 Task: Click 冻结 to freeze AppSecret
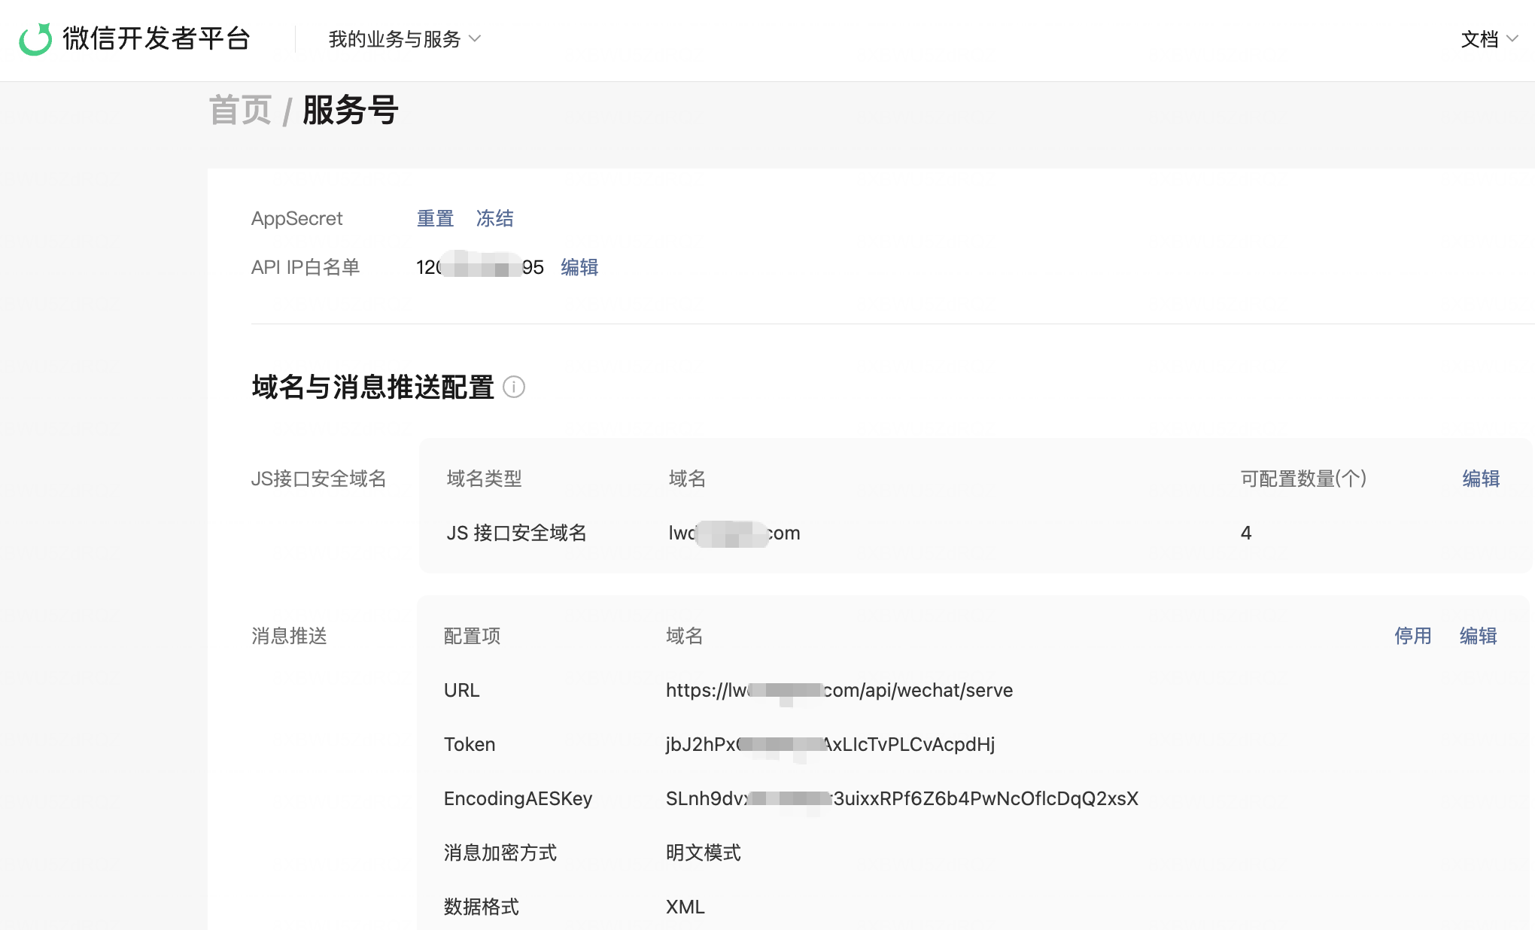tap(494, 219)
